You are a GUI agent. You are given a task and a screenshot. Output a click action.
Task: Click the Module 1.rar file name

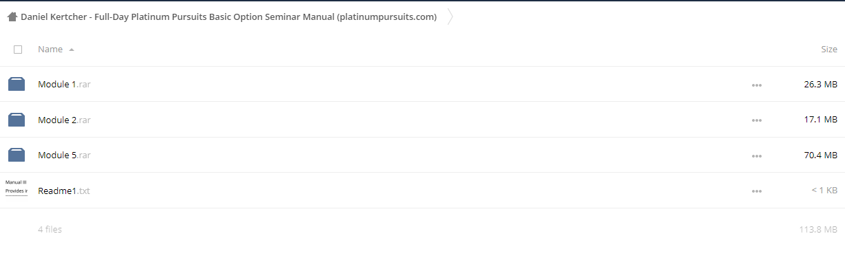[x=65, y=85]
